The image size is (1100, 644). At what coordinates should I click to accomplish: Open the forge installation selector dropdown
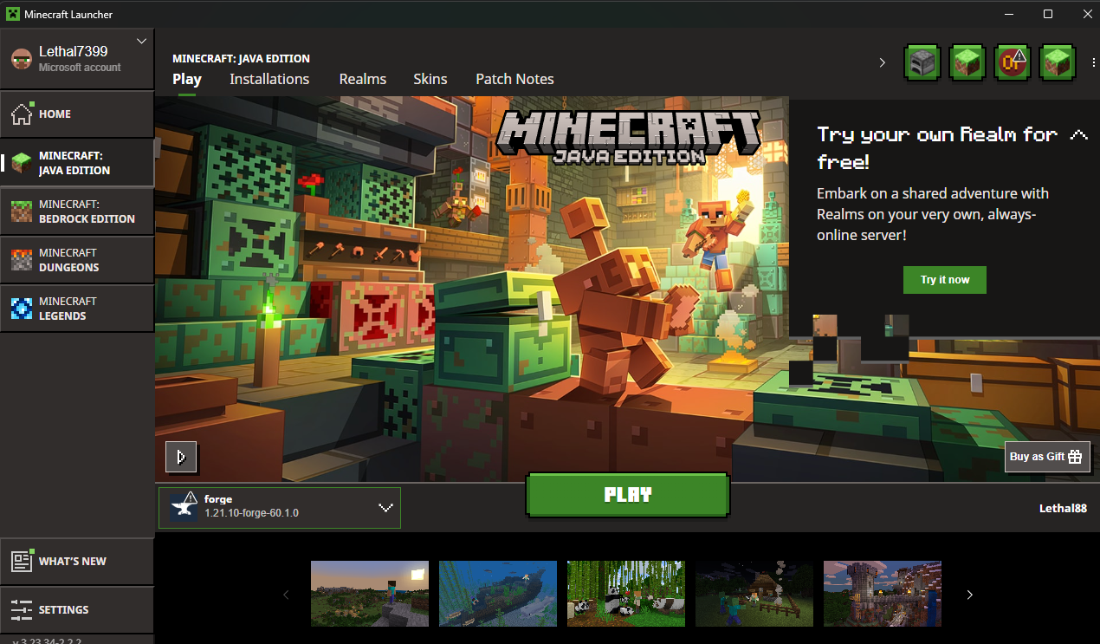280,507
